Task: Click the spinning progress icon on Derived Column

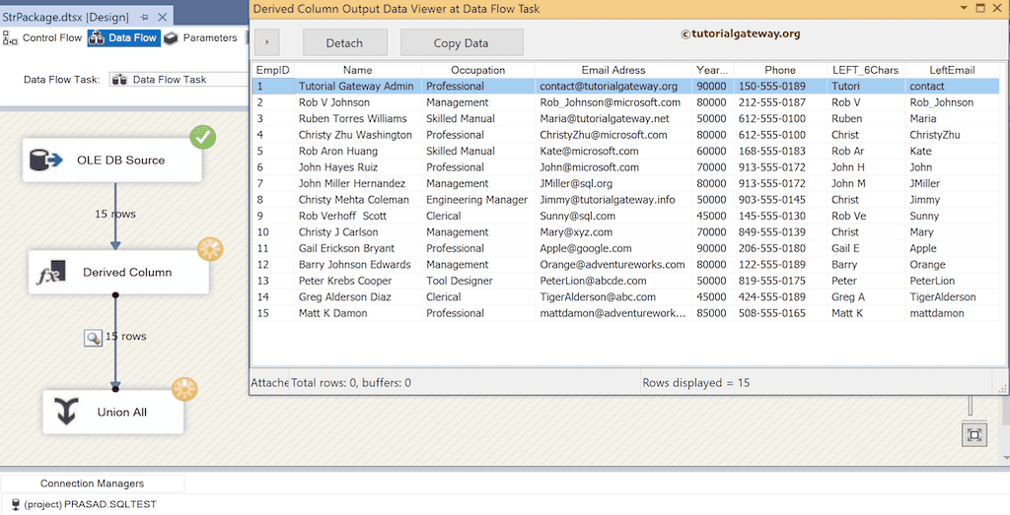Action: pos(210,249)
